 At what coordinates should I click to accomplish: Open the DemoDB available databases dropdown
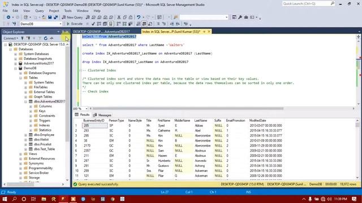61,24
